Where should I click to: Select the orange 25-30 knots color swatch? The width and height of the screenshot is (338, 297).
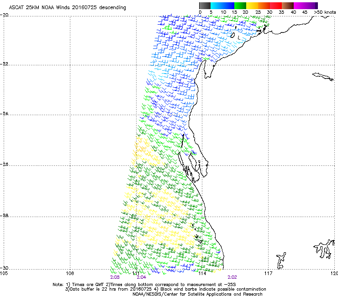click(264, 5)
